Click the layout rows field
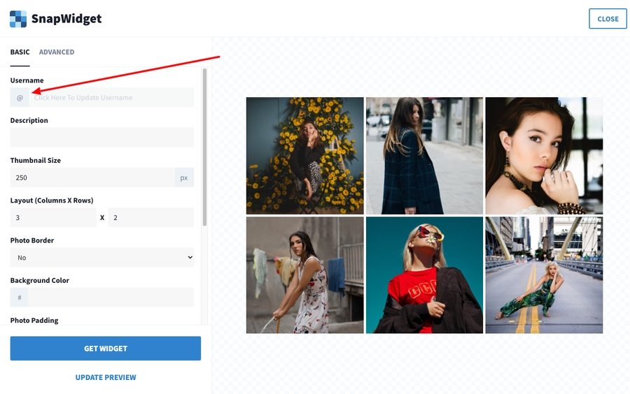This screenshot has width=630, height=394. (x=151, y=217)
